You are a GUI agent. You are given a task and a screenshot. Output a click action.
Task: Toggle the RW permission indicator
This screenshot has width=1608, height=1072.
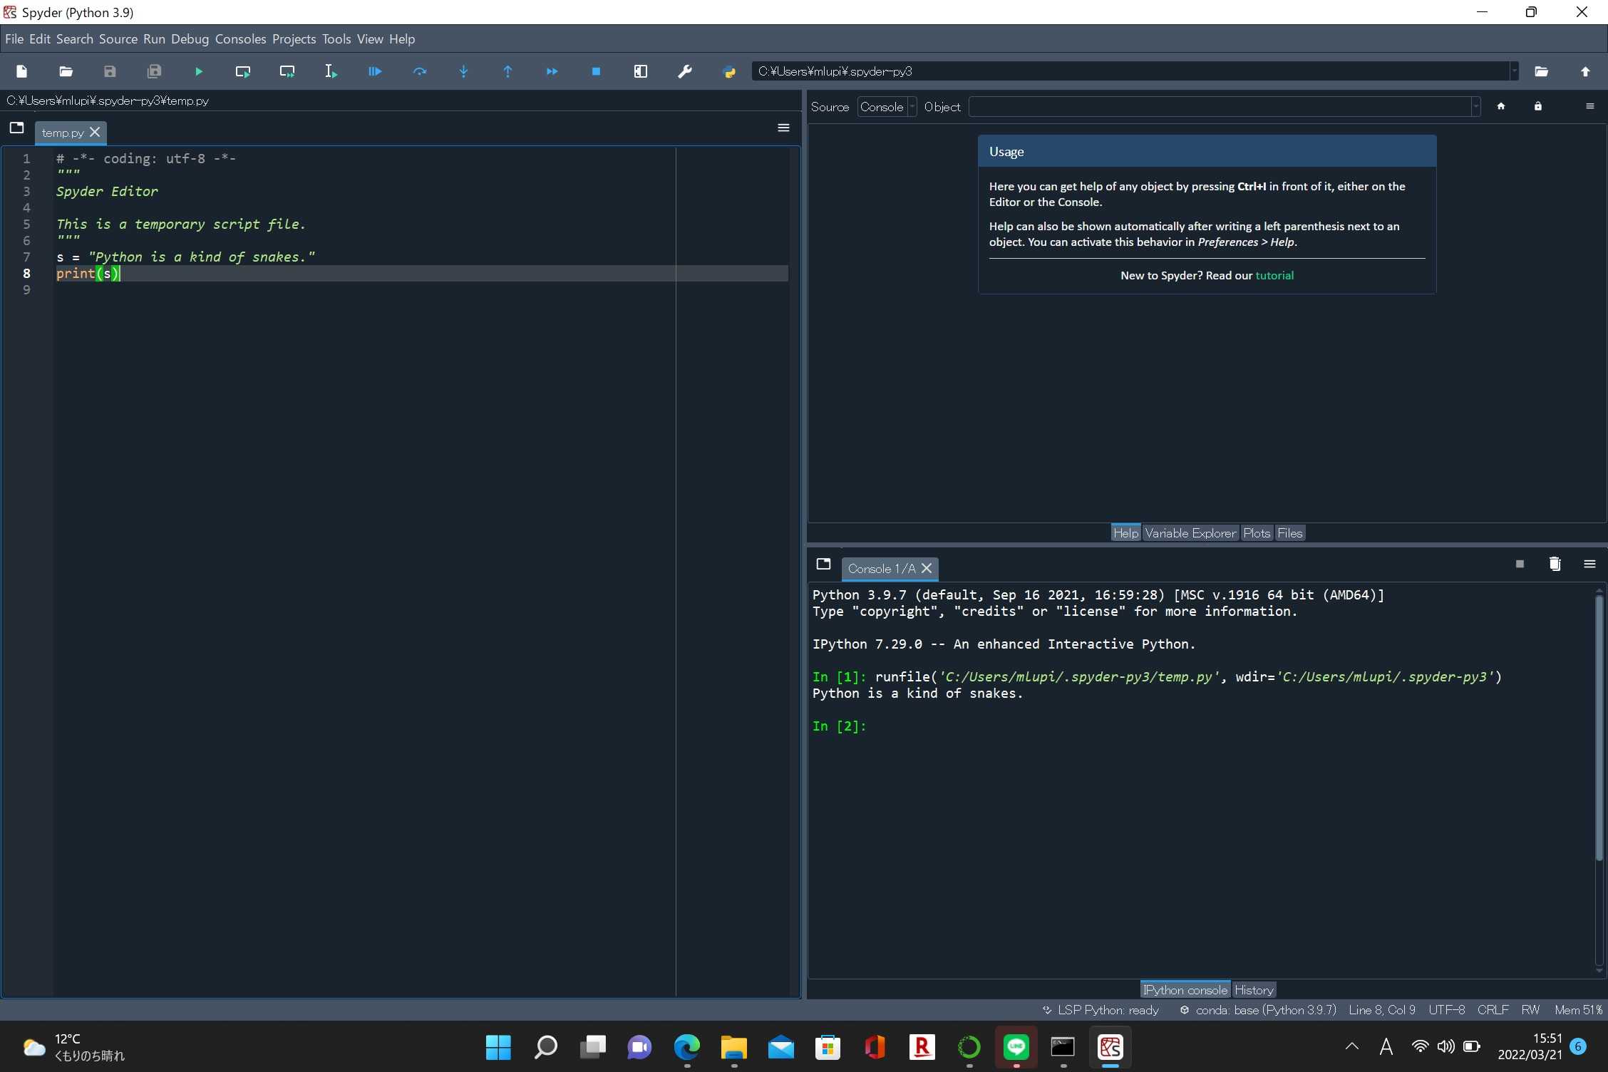point(1531,1009)
